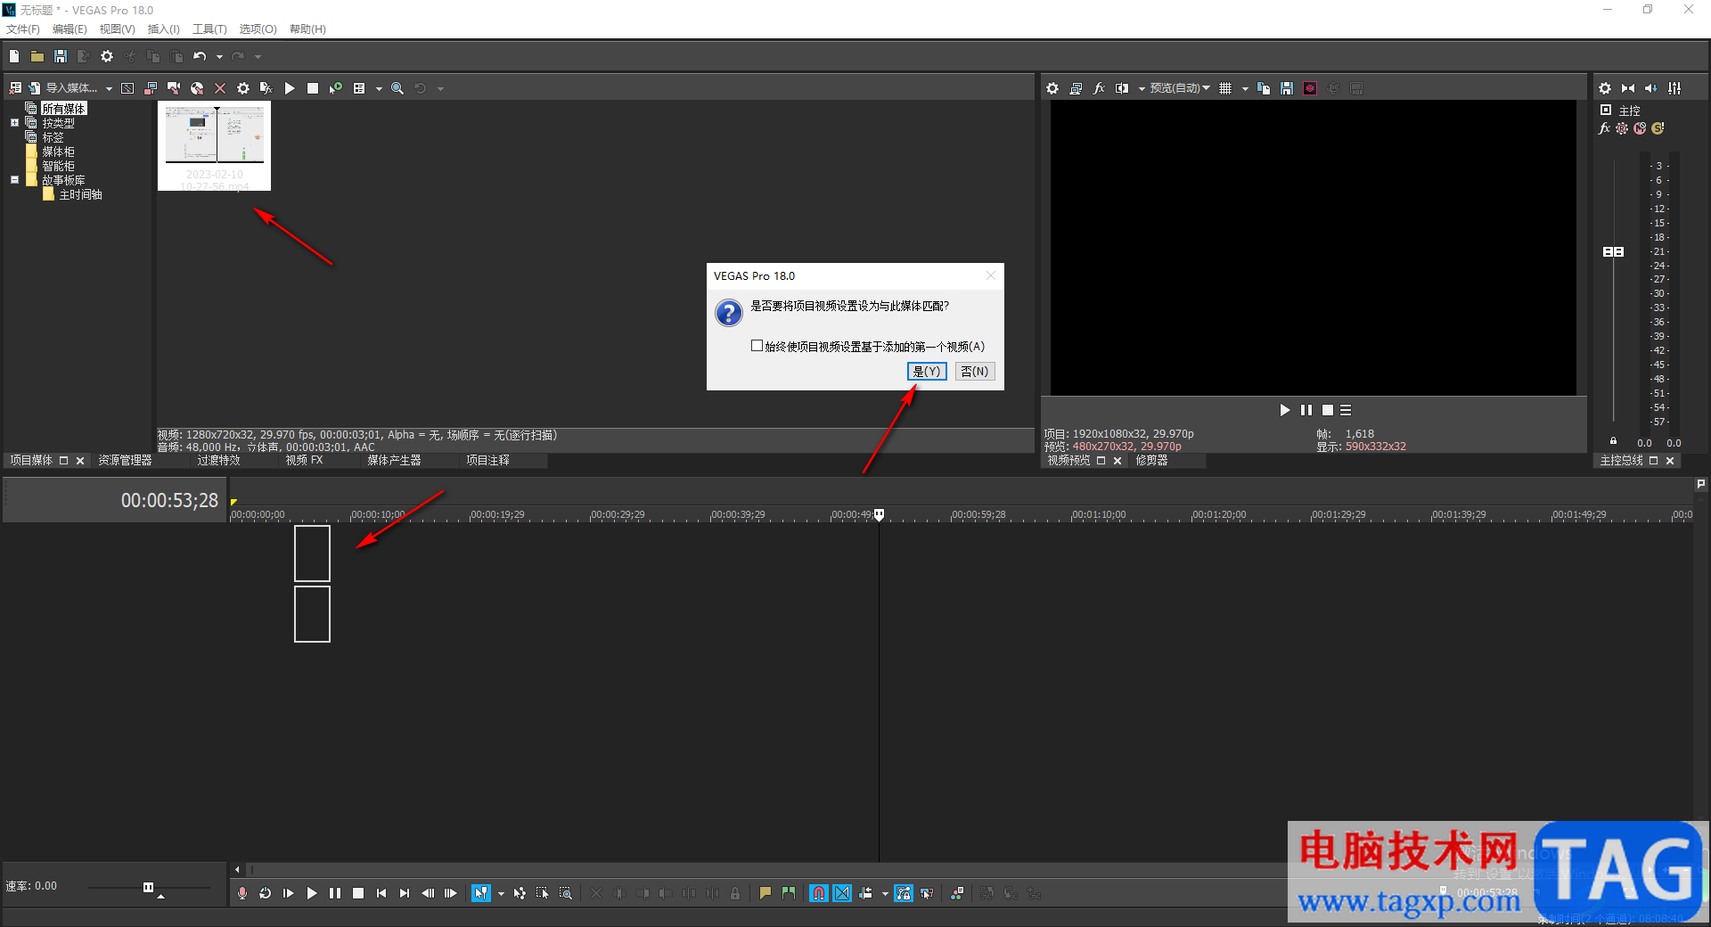Open the overlays dropdown next to grid
The image size is (1711, 927).
click(x=1245, y=89)
